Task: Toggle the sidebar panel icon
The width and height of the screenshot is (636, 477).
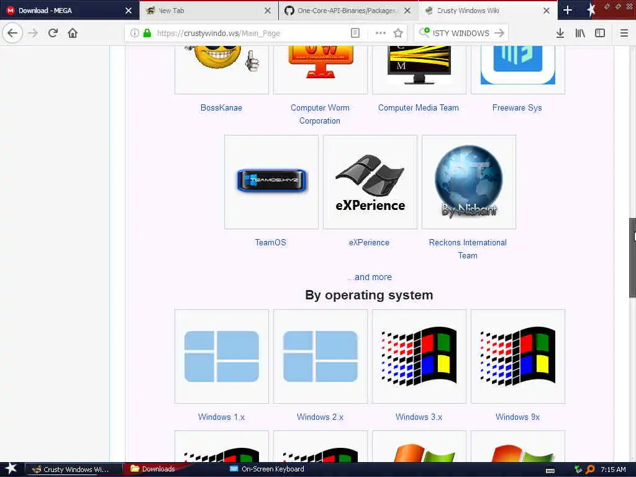Action: point(600,34)
